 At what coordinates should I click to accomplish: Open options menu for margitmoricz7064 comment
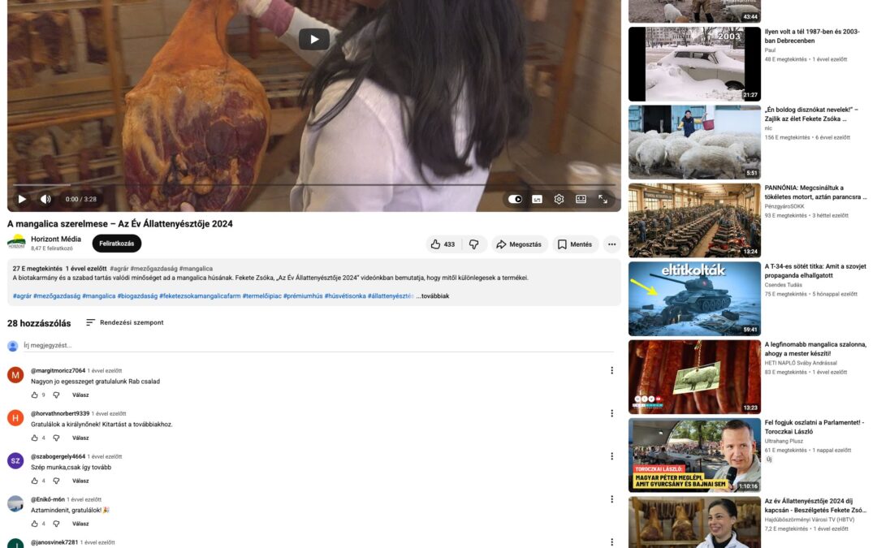pos(612,371)
